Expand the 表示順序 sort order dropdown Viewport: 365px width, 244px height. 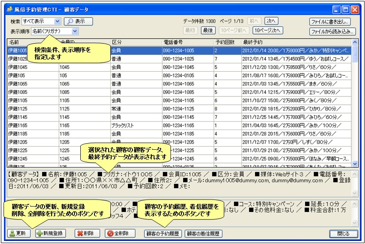click(75, 31)
